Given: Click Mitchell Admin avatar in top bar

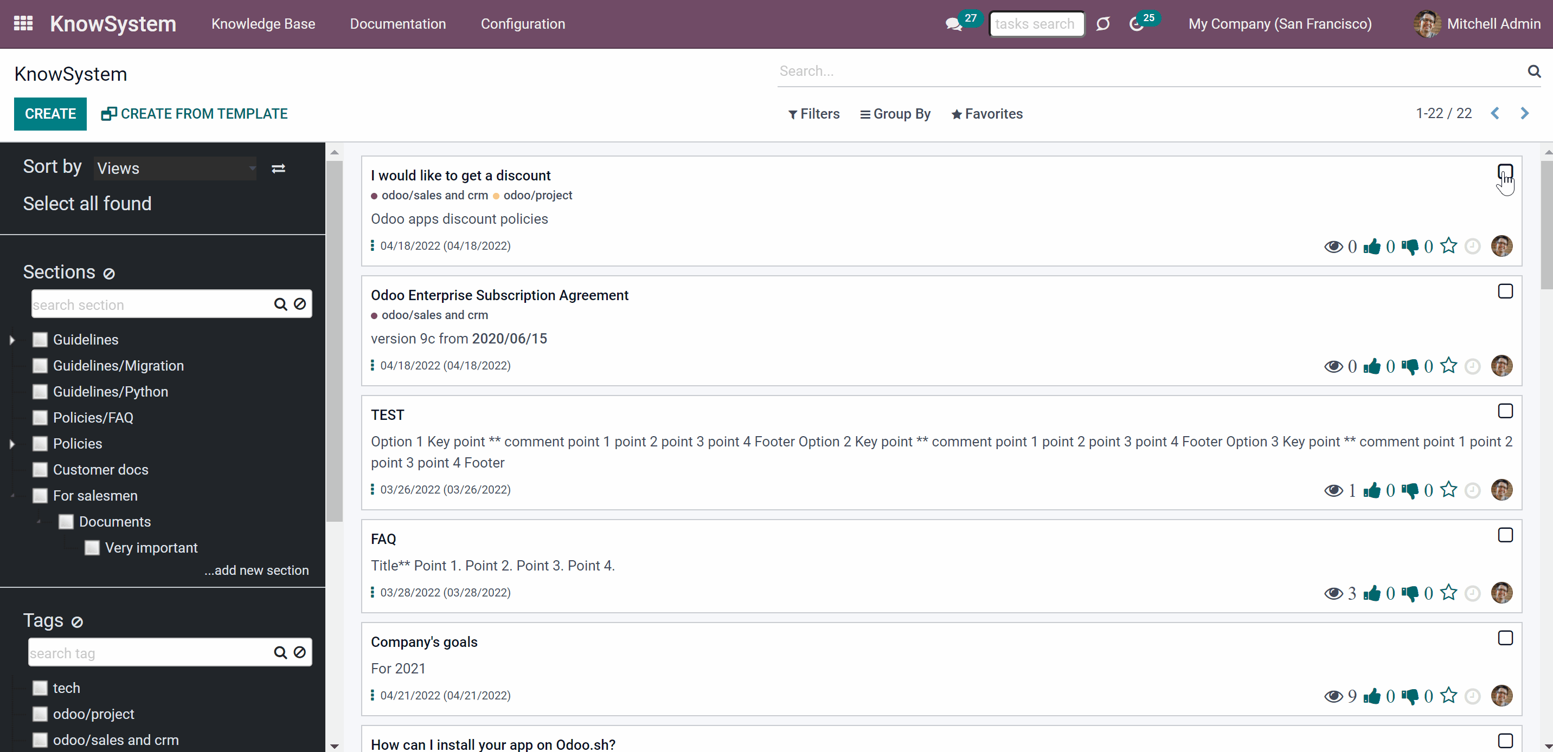Looking at the screenshot, I should [1428, 24].
